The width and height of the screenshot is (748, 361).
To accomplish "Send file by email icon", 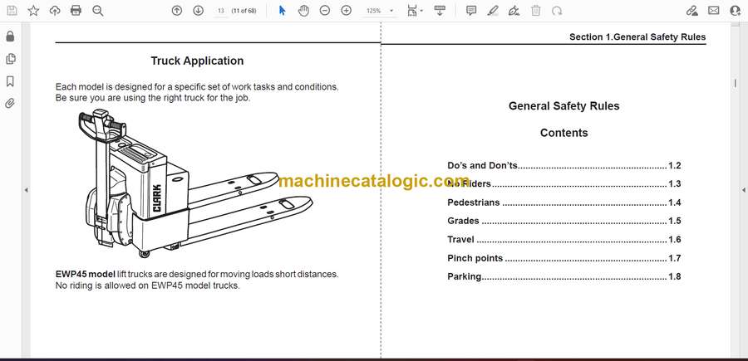I will coord(714,10).
